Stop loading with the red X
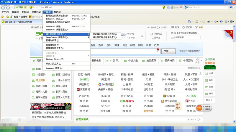Viewport: 236px width, 132px height. [181, 7]
